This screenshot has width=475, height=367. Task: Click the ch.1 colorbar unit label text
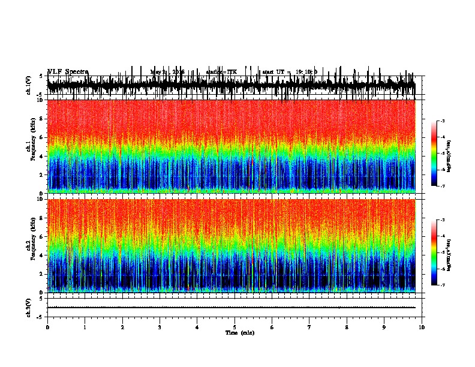(449, 157)
